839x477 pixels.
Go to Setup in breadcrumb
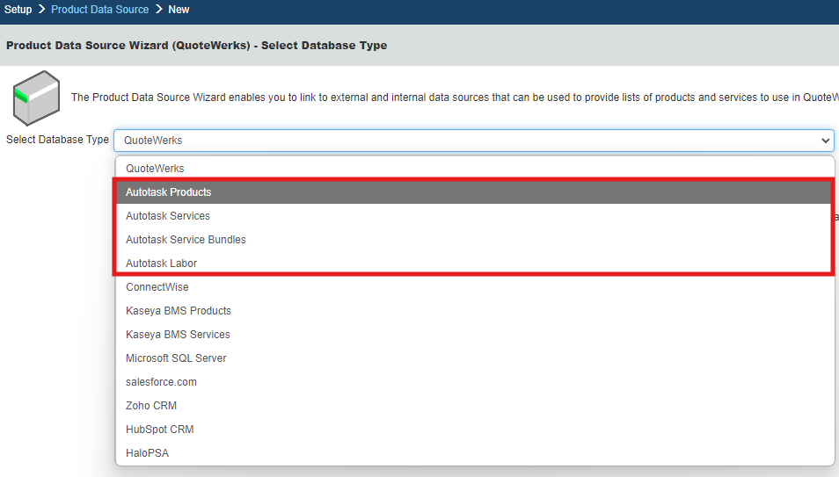point(18,10)
